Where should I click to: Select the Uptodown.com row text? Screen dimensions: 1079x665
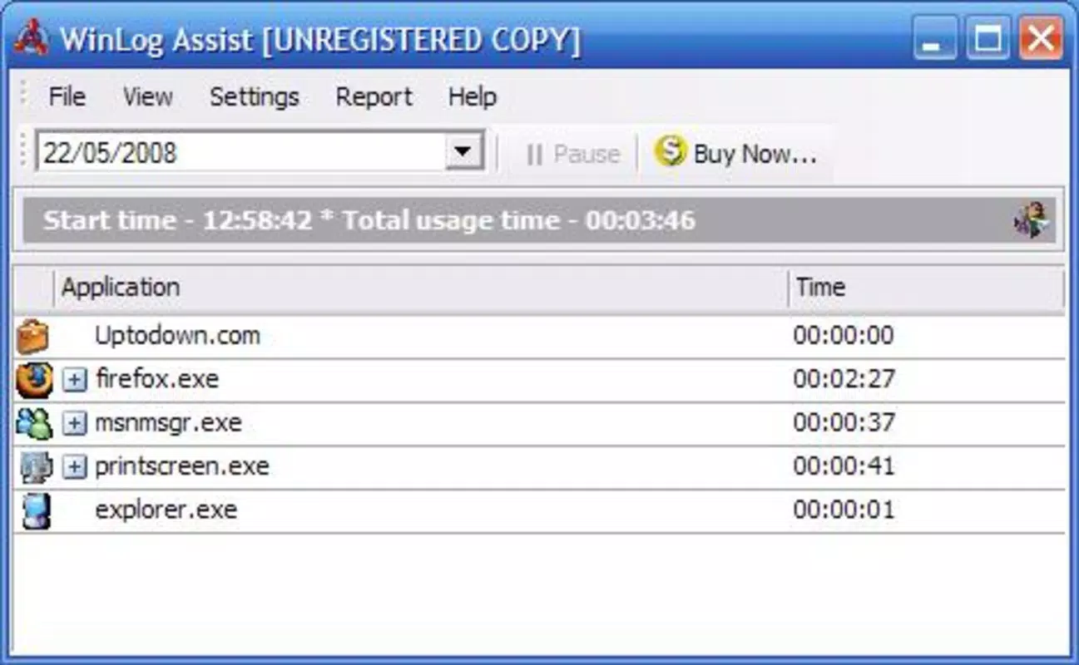[177, 336]
